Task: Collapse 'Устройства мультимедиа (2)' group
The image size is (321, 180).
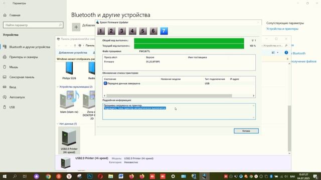Action: coord(58,86)
